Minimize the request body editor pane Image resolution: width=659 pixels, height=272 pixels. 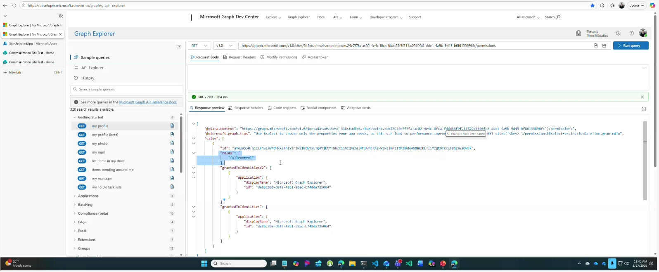[645, 67]
